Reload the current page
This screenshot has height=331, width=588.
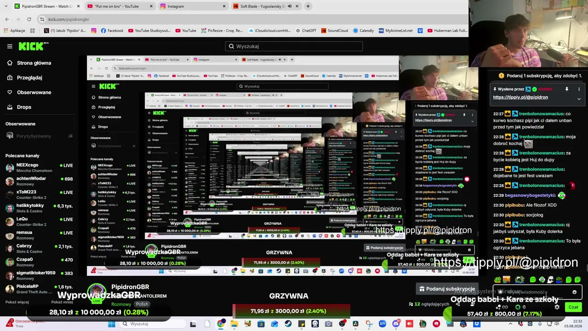click(x=29, y=19)
